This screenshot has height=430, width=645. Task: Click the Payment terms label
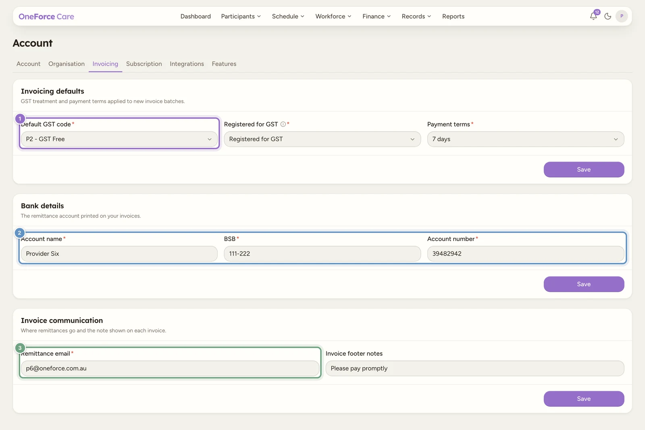pyautogui.click(x=448, y=124)
